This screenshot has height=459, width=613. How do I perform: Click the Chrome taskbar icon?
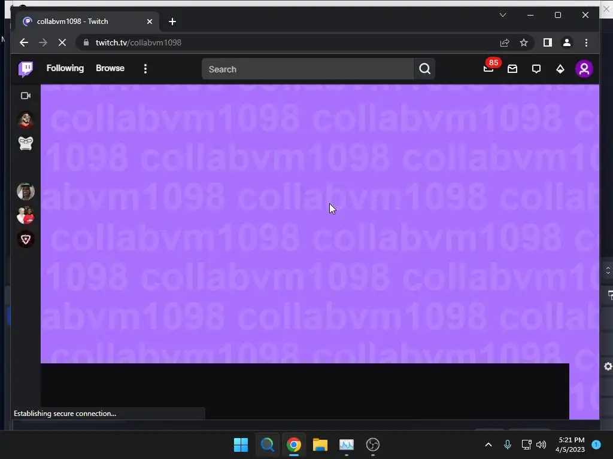[x=293, y=445]
